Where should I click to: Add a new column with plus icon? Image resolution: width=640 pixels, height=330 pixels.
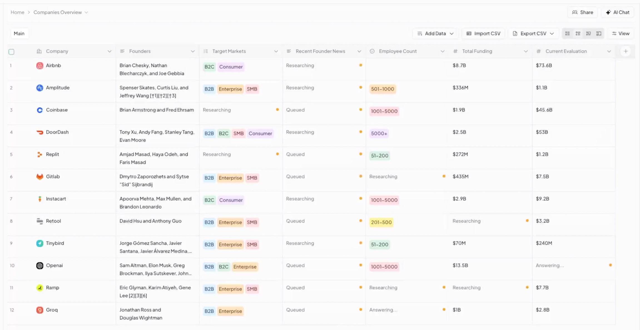pos(626,51)
